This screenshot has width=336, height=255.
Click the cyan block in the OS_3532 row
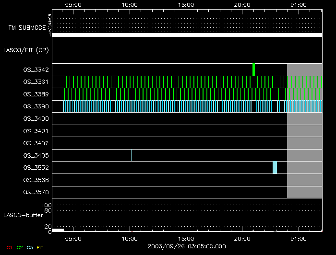275,167
